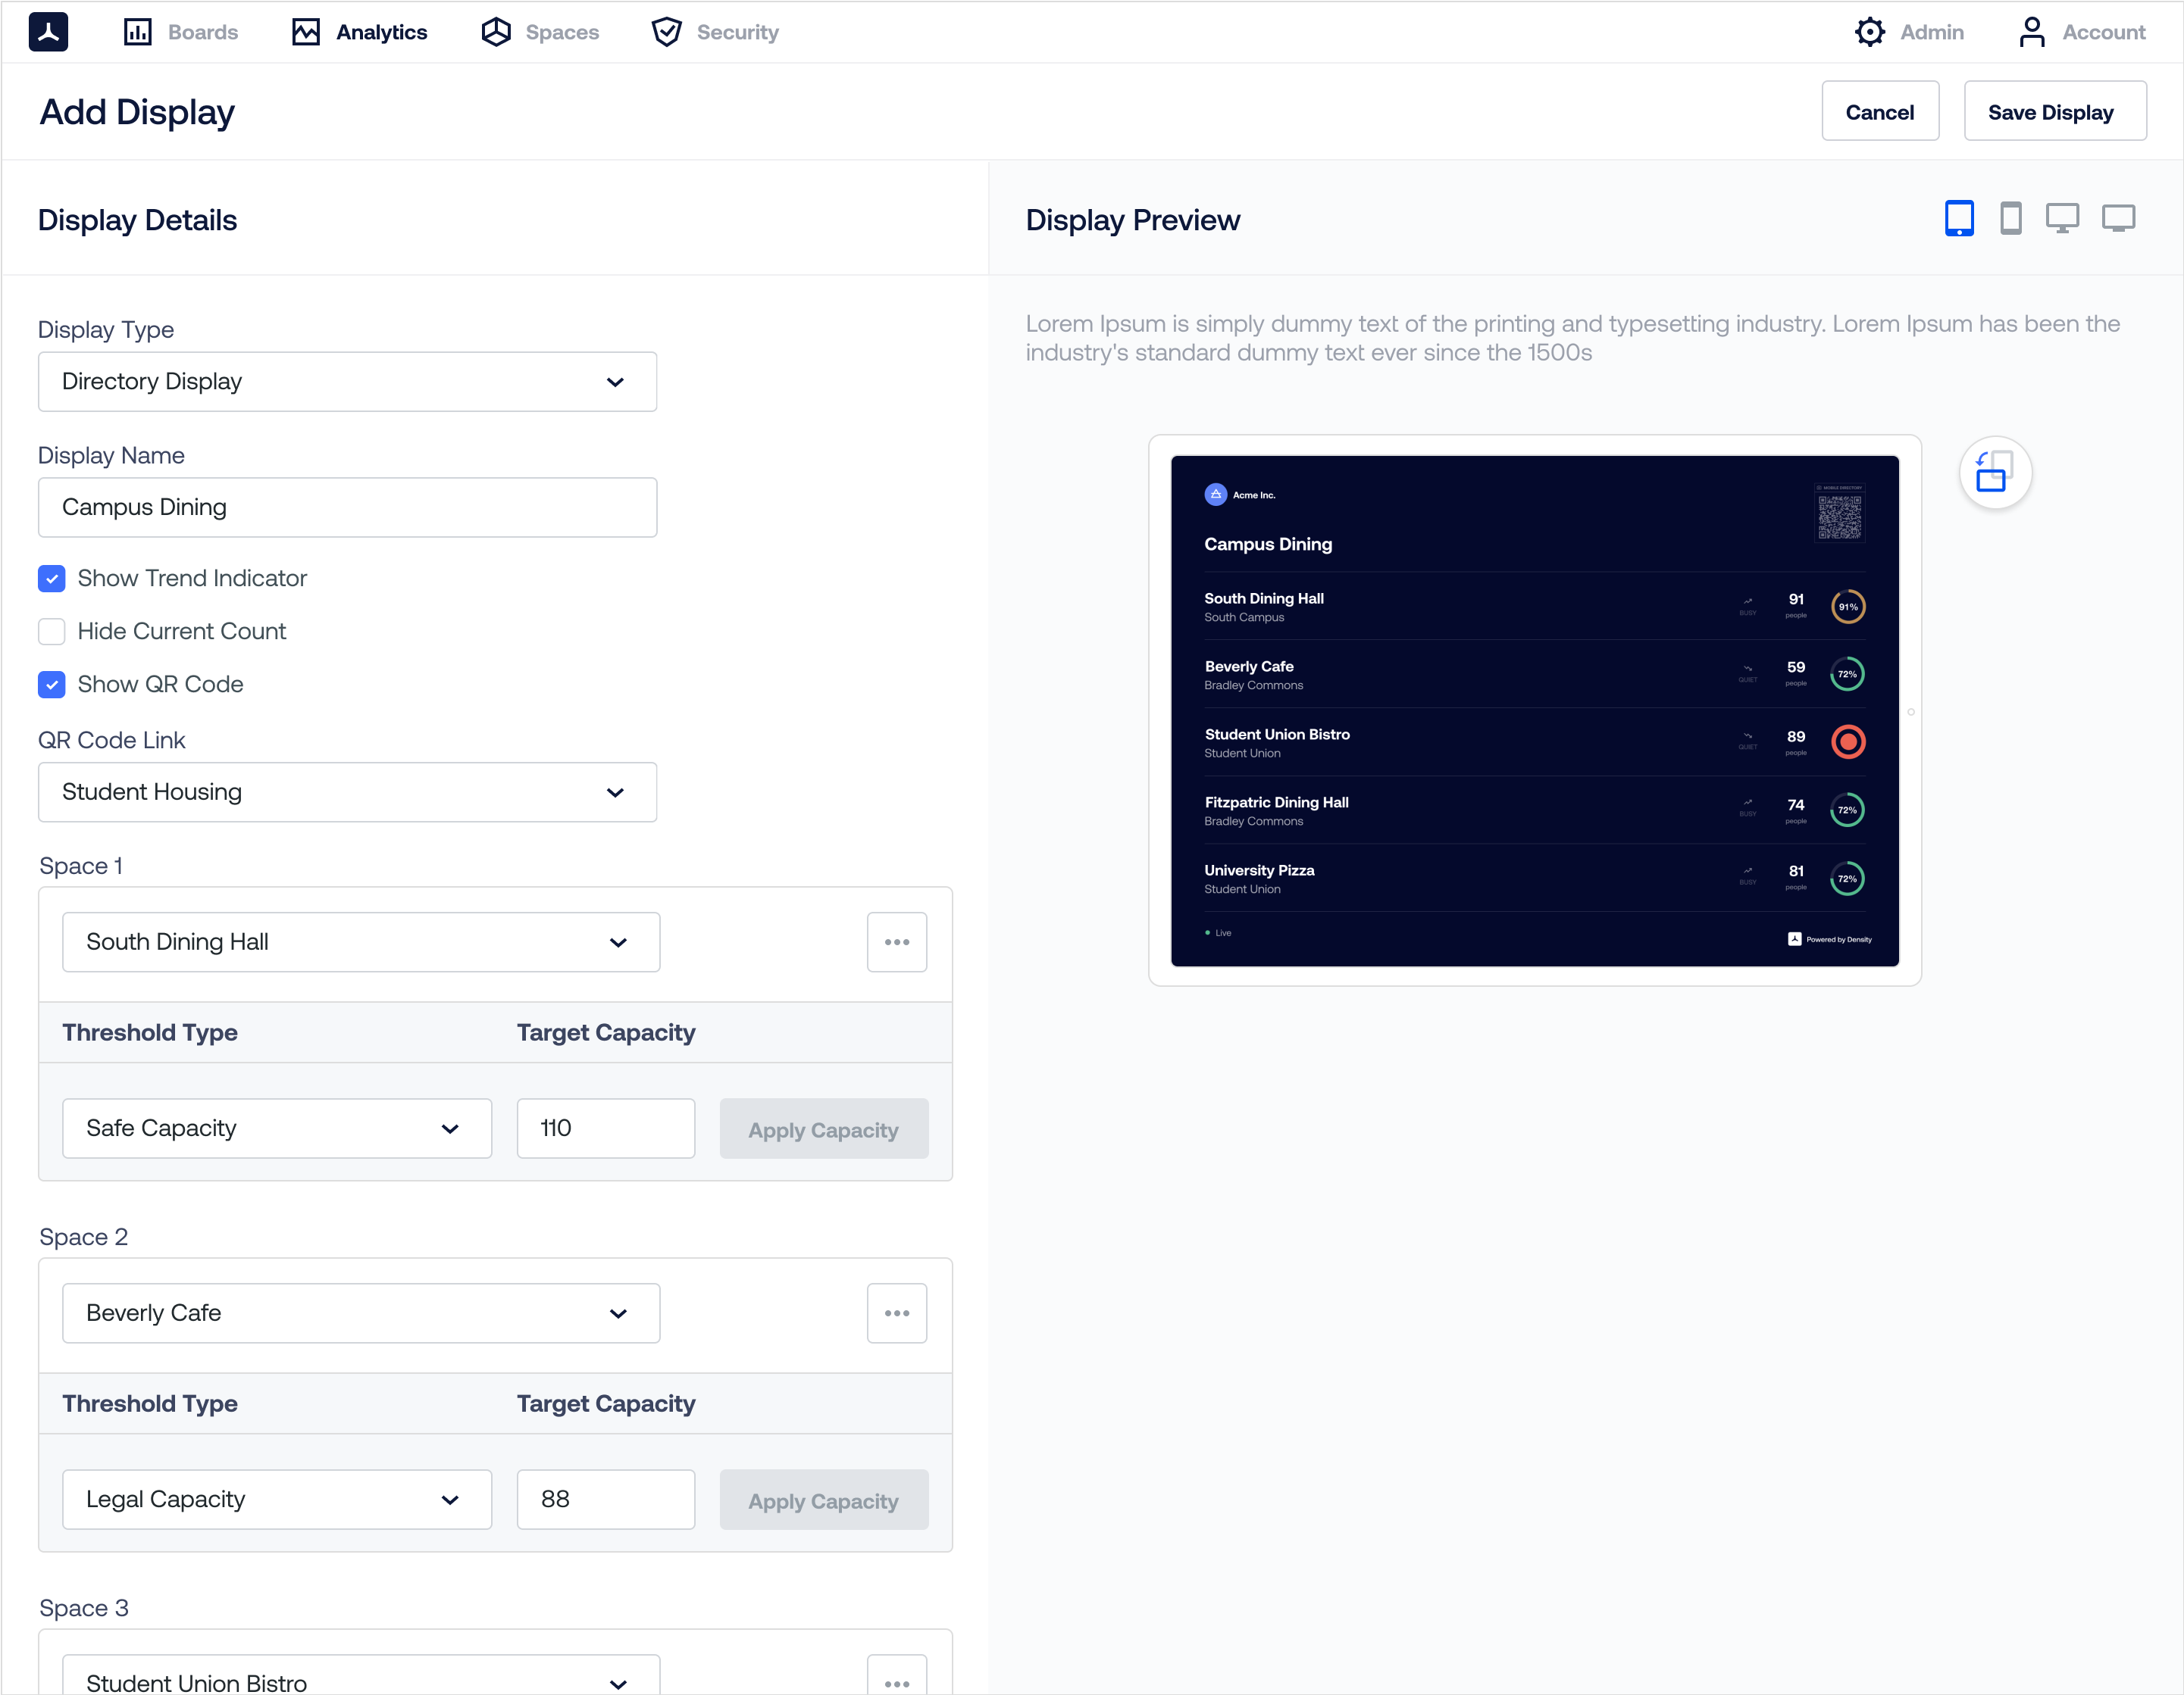Toggle Show QR Code checkbox
Viewport: 2184px width, 1695px height.
52,685
